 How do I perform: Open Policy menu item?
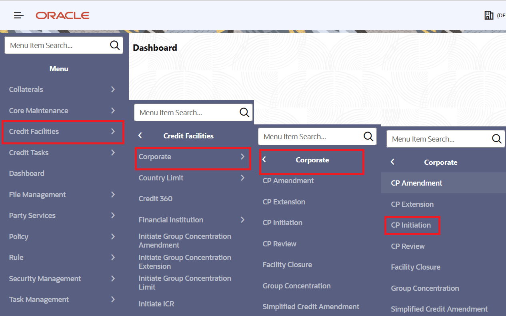(18, 236)
